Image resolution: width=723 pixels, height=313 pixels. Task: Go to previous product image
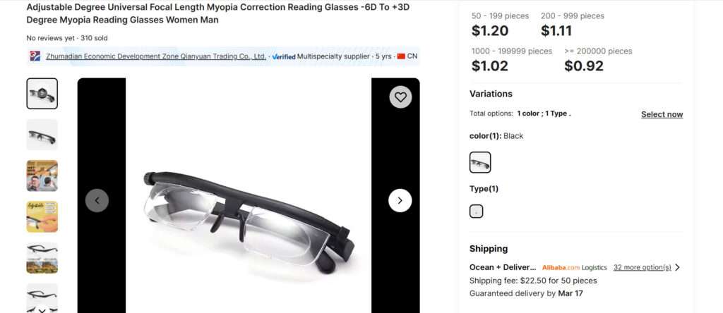click(97, 200)
